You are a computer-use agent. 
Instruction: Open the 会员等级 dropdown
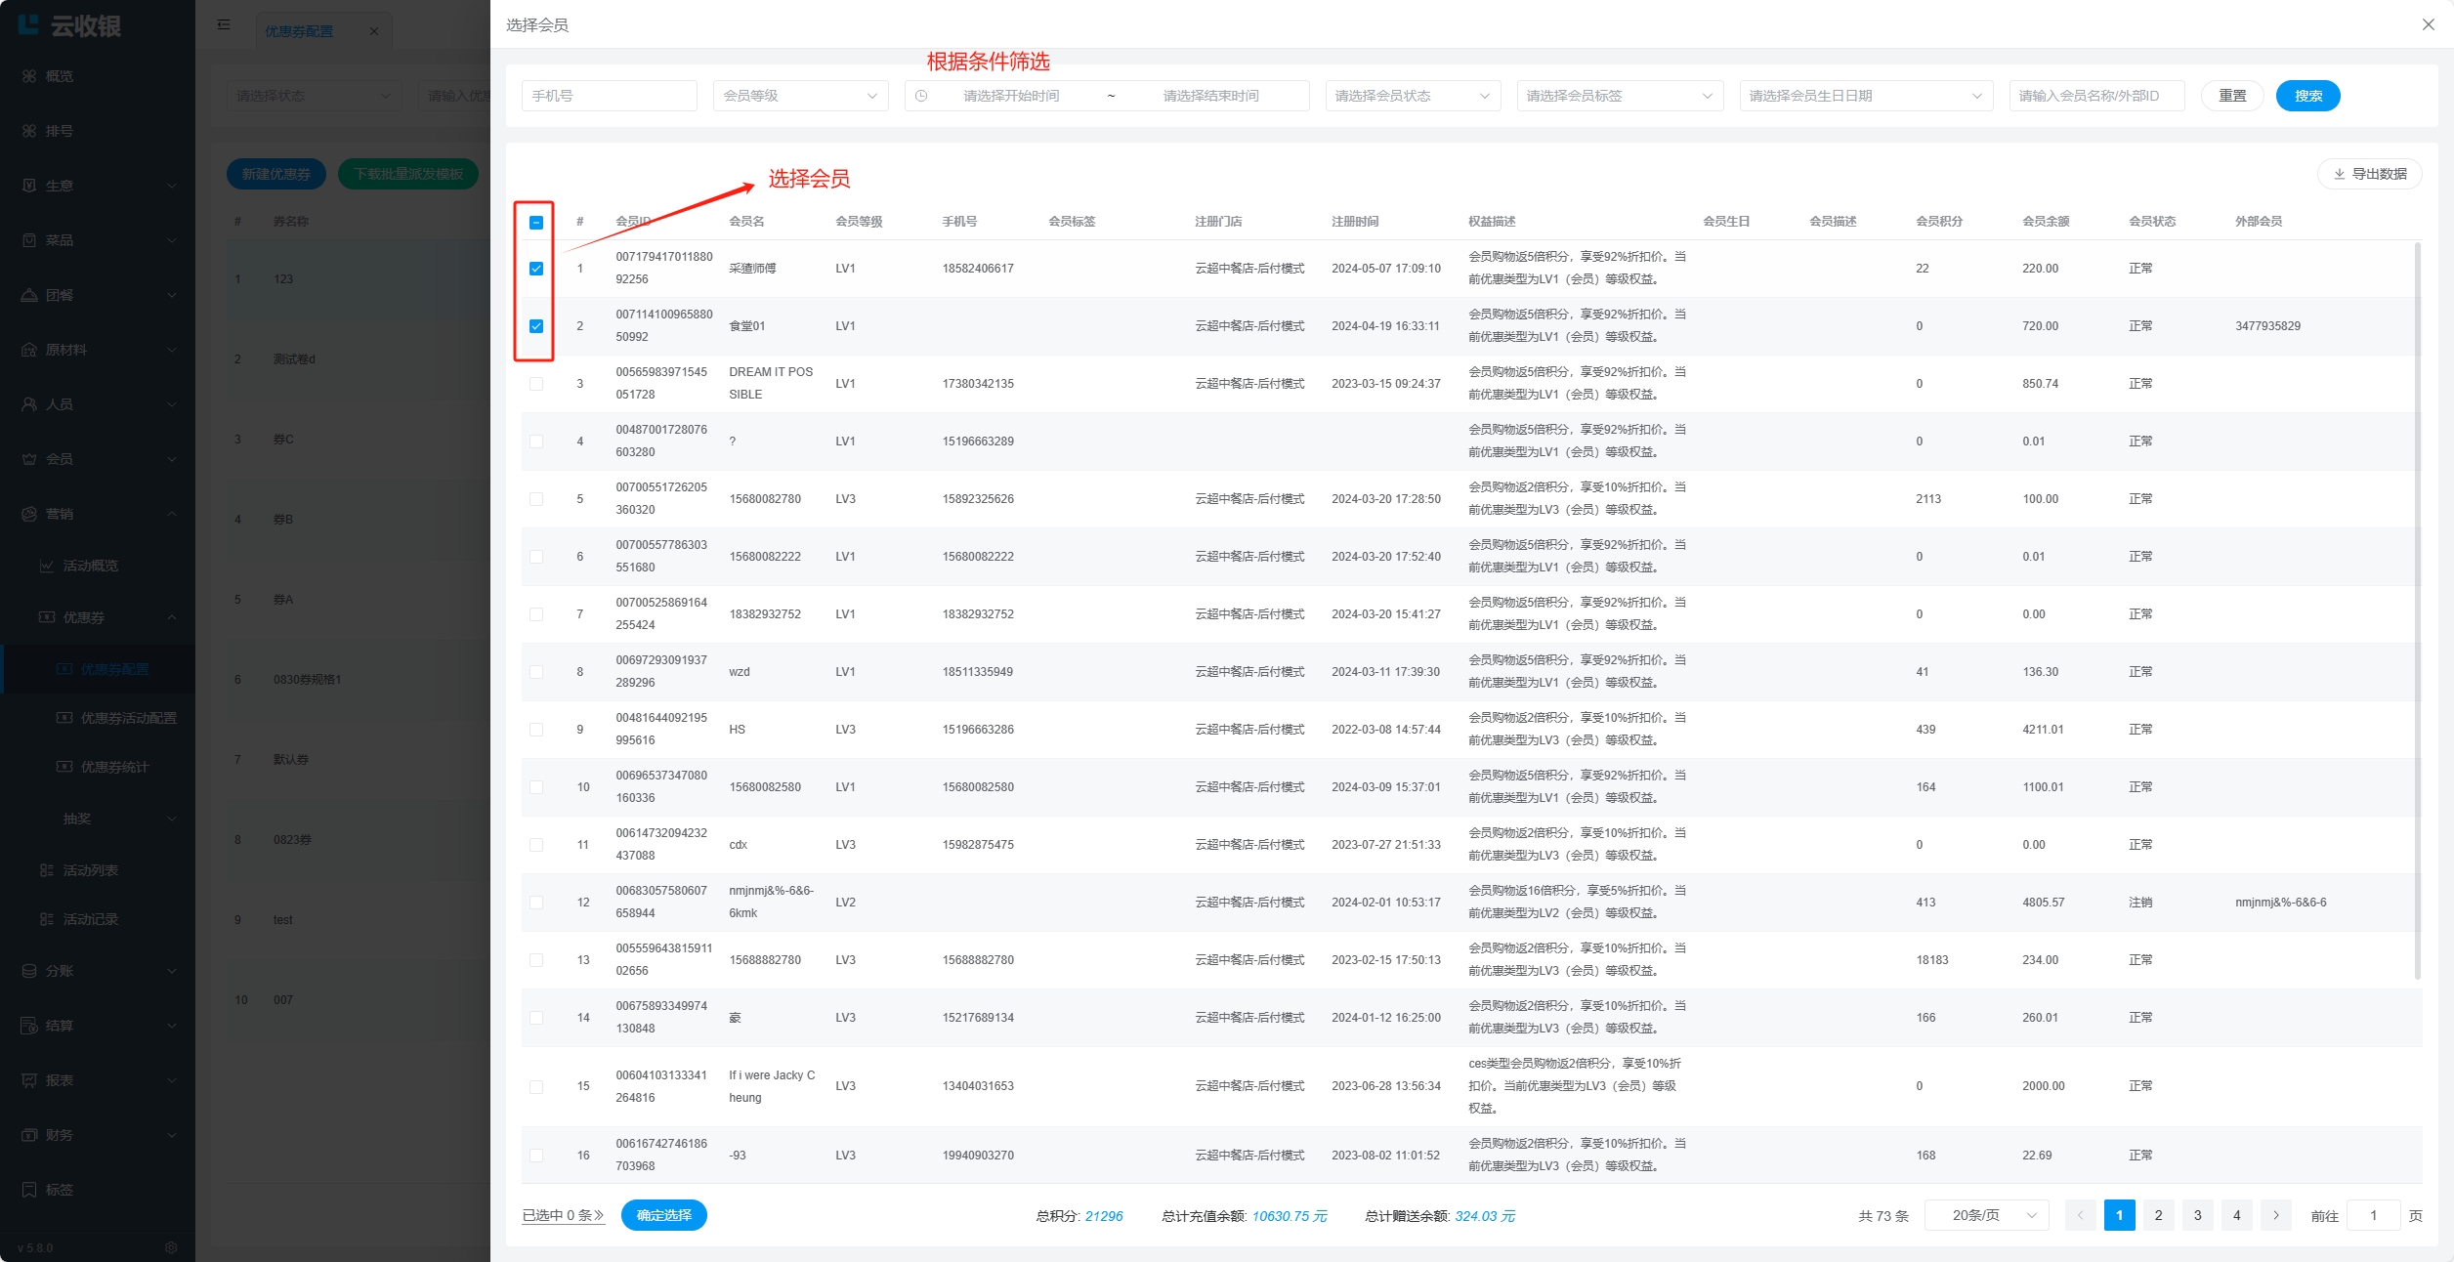click(x=800, y=96)
